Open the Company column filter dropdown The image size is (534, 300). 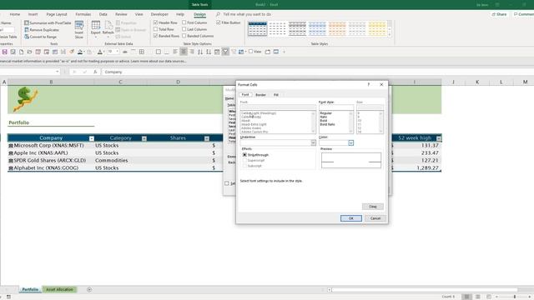92,138
